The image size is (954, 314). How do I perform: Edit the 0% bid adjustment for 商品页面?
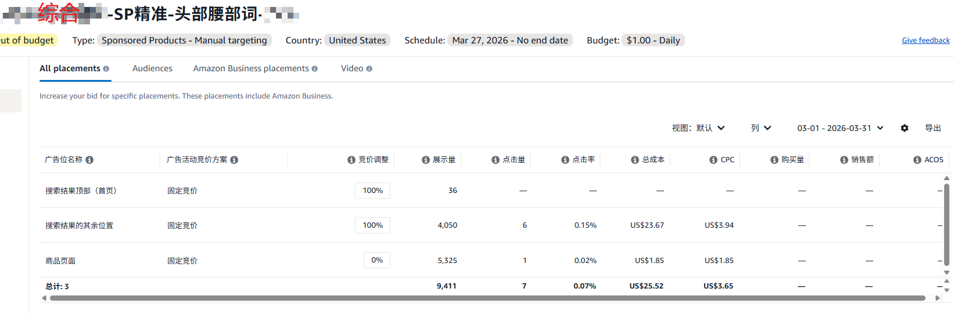[377, 260]
